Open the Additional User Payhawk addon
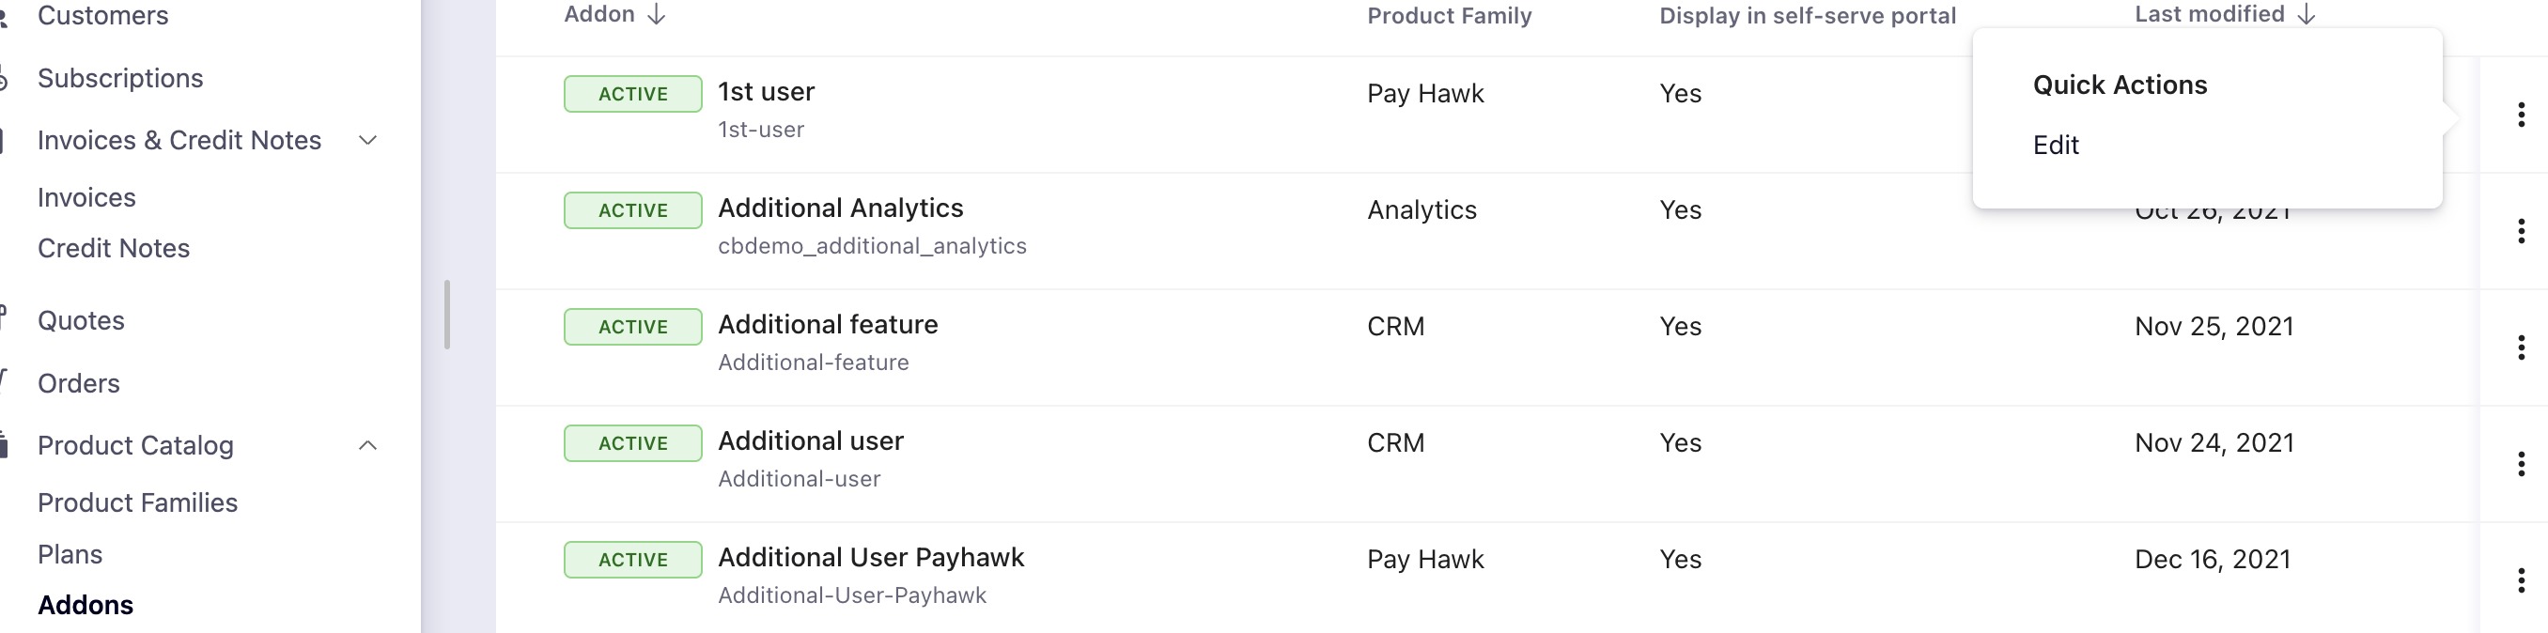 pyautogui.click(x=870, y=558)
